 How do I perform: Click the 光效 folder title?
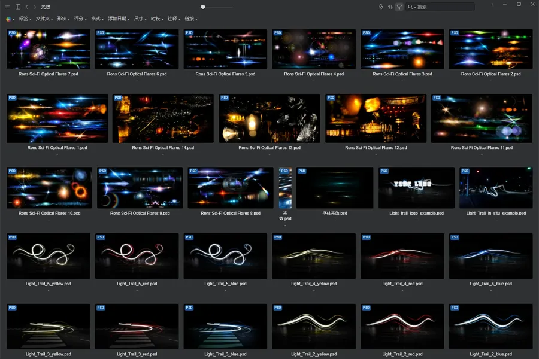coord(46,7)
